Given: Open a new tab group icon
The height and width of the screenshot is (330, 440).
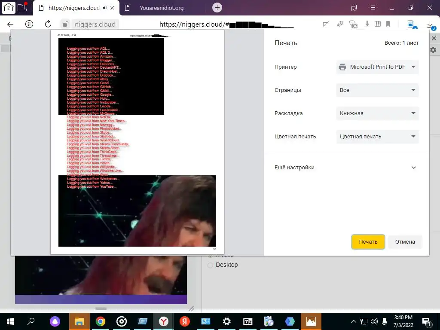Looking at the screenshot, I should [22, 7].
